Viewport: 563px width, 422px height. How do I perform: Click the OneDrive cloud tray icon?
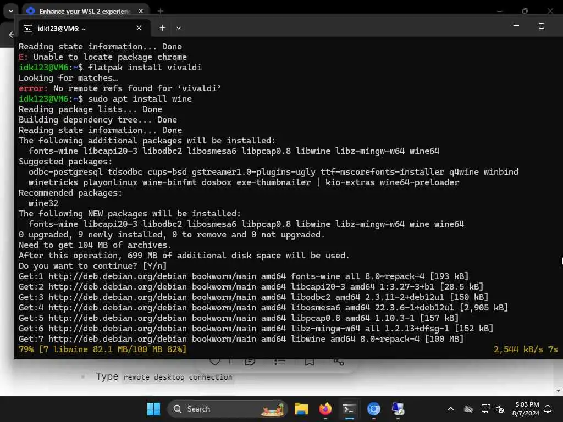(468, 409)
